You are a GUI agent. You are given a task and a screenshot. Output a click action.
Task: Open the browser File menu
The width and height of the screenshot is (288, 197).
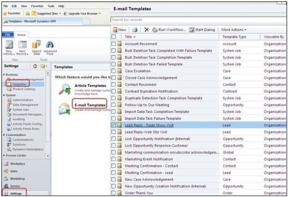tap(5, 6)
